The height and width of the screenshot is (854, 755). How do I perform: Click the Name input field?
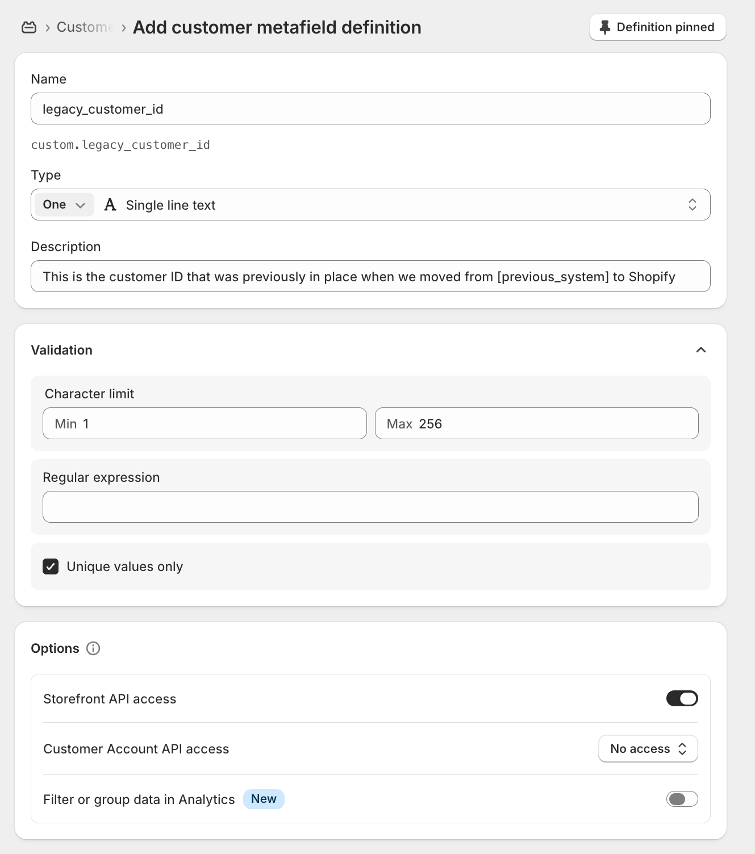point(370,109)
